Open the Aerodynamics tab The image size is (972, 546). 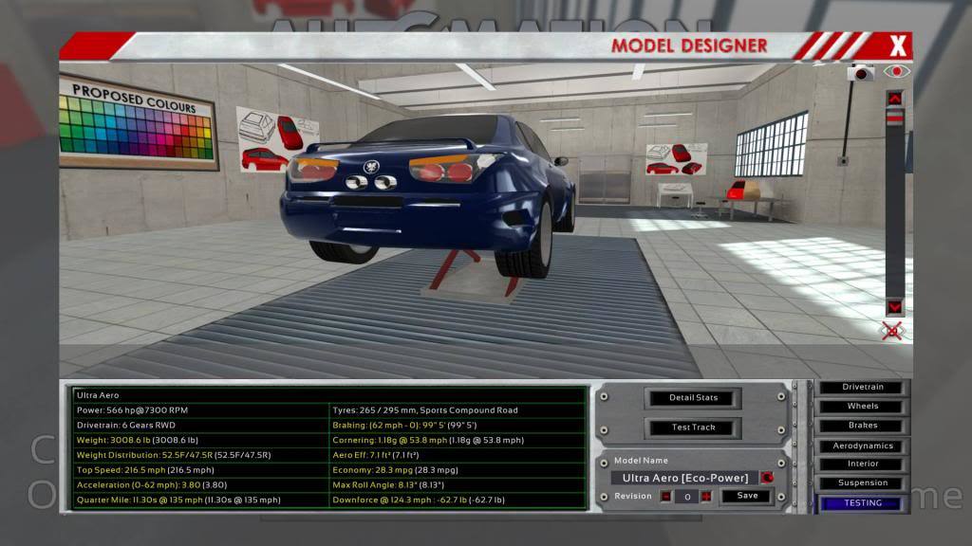[863, 446]
